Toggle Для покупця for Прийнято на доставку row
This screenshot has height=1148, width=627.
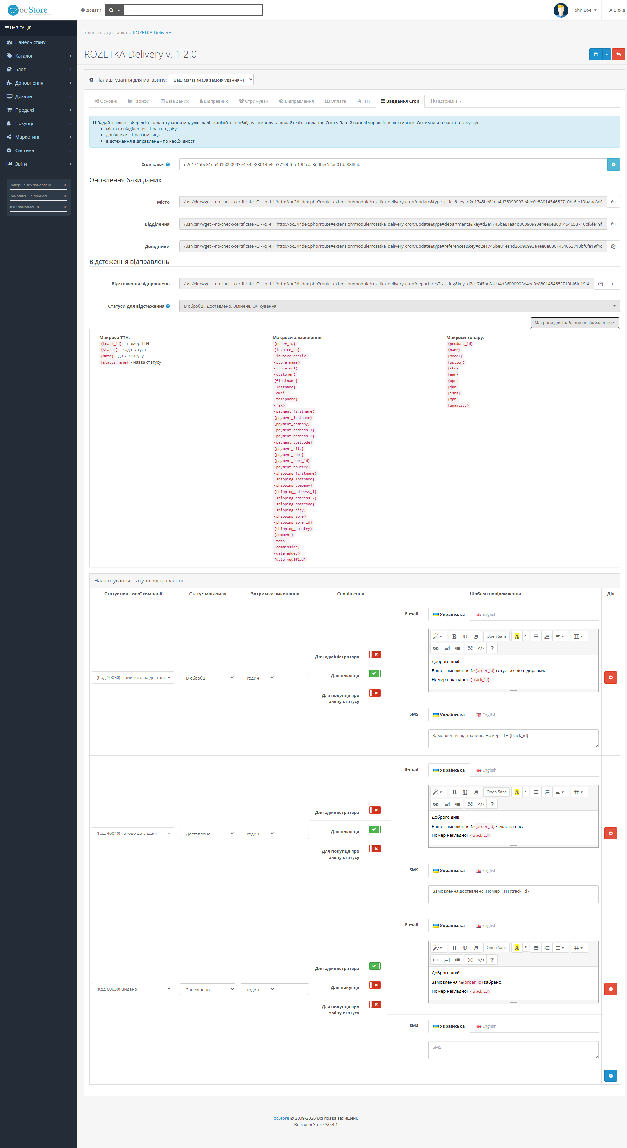click(375, 673)
